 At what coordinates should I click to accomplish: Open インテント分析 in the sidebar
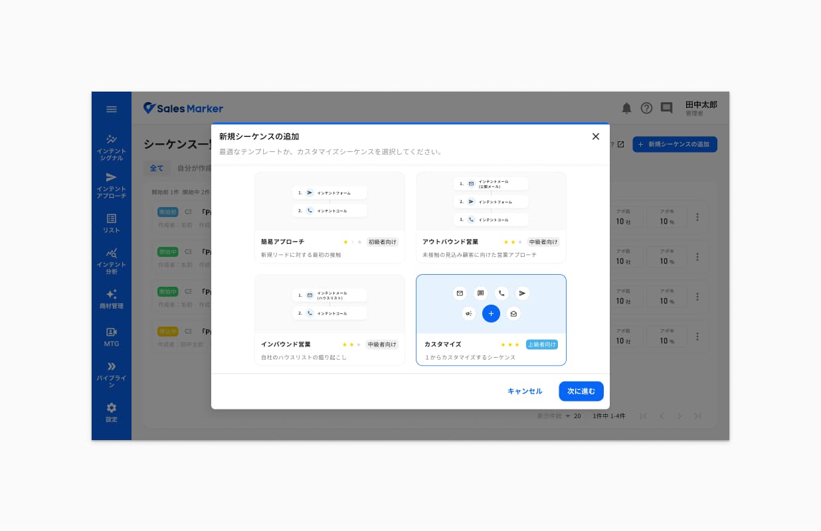coord(112,262)
